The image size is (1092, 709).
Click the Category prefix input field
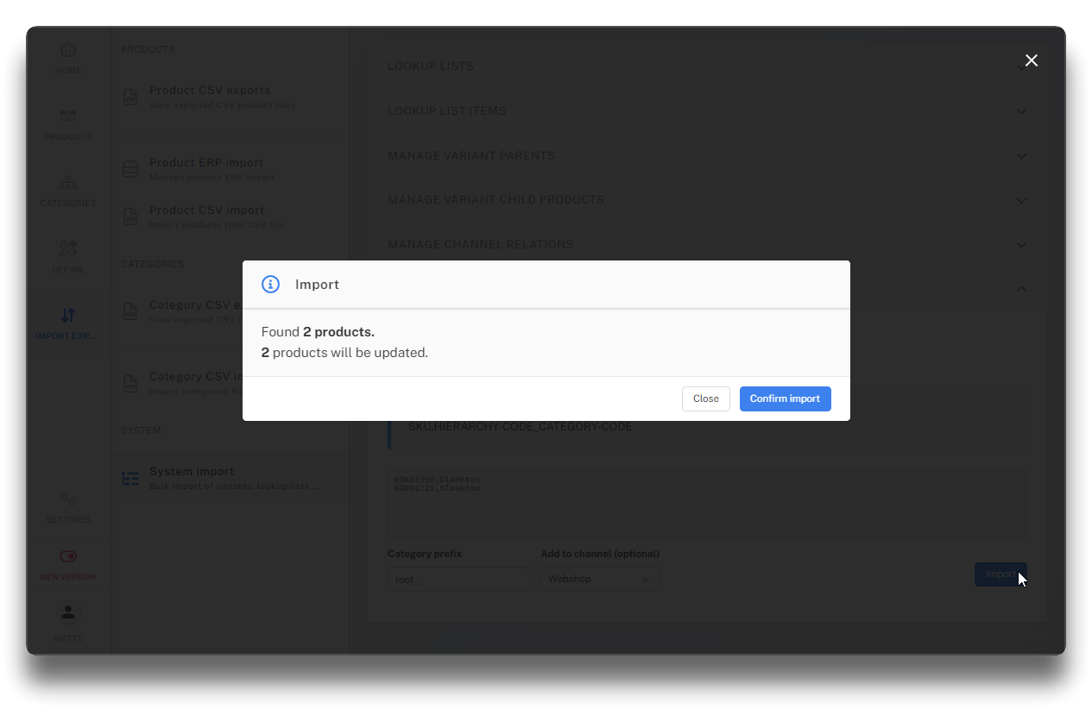pyautogui.click(x=458, y=580)
